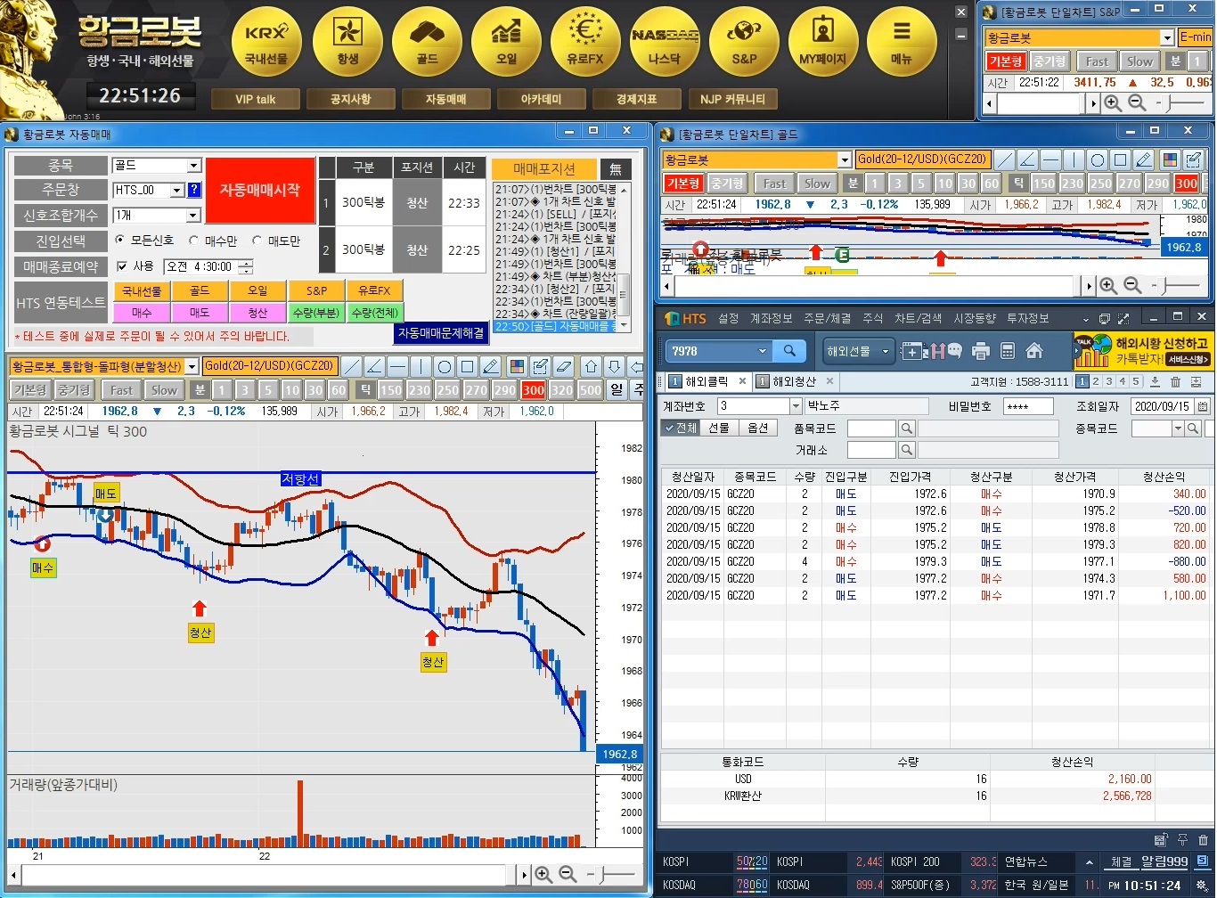Click the blue help question mark beside HTS_00
This screenshot has width=1217, height=898.
[x=194, y=190]
